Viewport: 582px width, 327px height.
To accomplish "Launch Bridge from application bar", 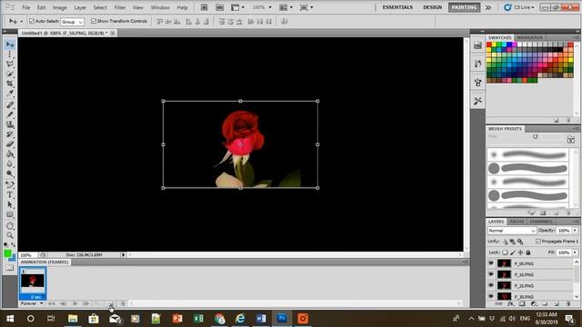I will [x=204, y=7].
